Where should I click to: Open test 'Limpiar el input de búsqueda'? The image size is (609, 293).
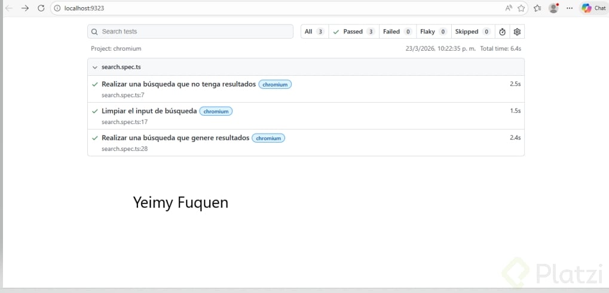point(149,111)
